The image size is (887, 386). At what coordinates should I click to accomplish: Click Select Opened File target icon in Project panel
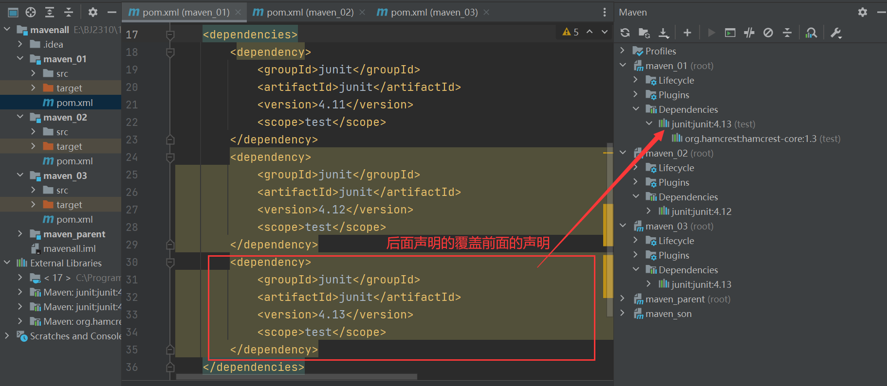pyautogui.click(x=31, y=12)
